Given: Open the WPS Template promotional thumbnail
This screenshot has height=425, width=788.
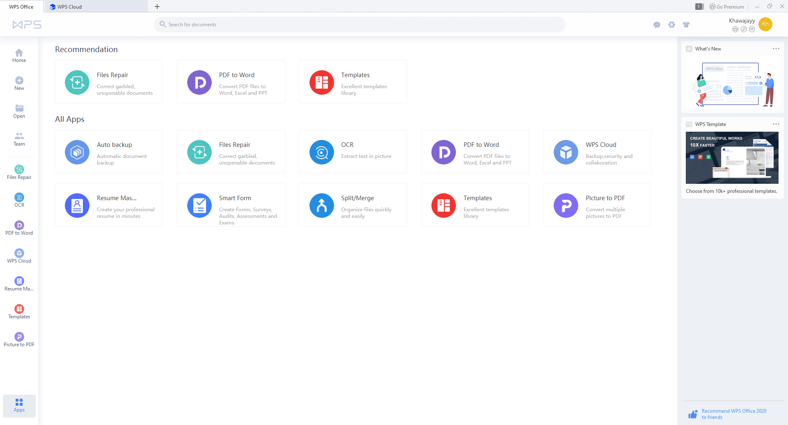Looking at the screenshot, I should coord(732,158).
